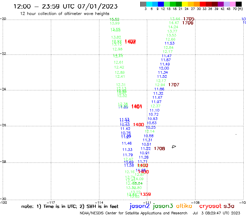Screen dimensions: 246x216
Task: Click wave height value 13.77
Action: (172, 31)
